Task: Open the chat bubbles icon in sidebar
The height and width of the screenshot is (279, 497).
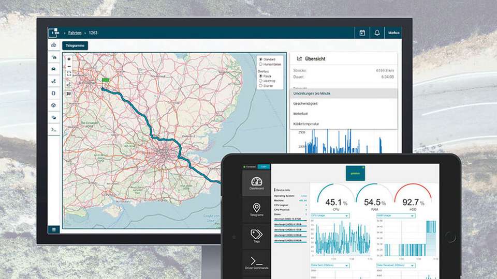Action: (x=54, y=117)
